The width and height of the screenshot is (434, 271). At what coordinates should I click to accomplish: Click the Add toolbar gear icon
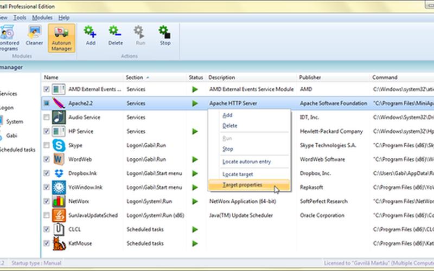point(90,32)
